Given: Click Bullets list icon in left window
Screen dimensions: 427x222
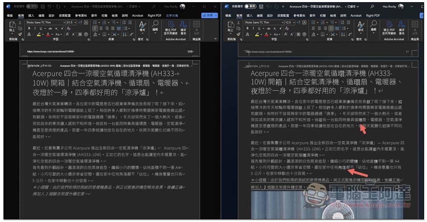Looking at the screenshot, I should [x=95, y=22].
